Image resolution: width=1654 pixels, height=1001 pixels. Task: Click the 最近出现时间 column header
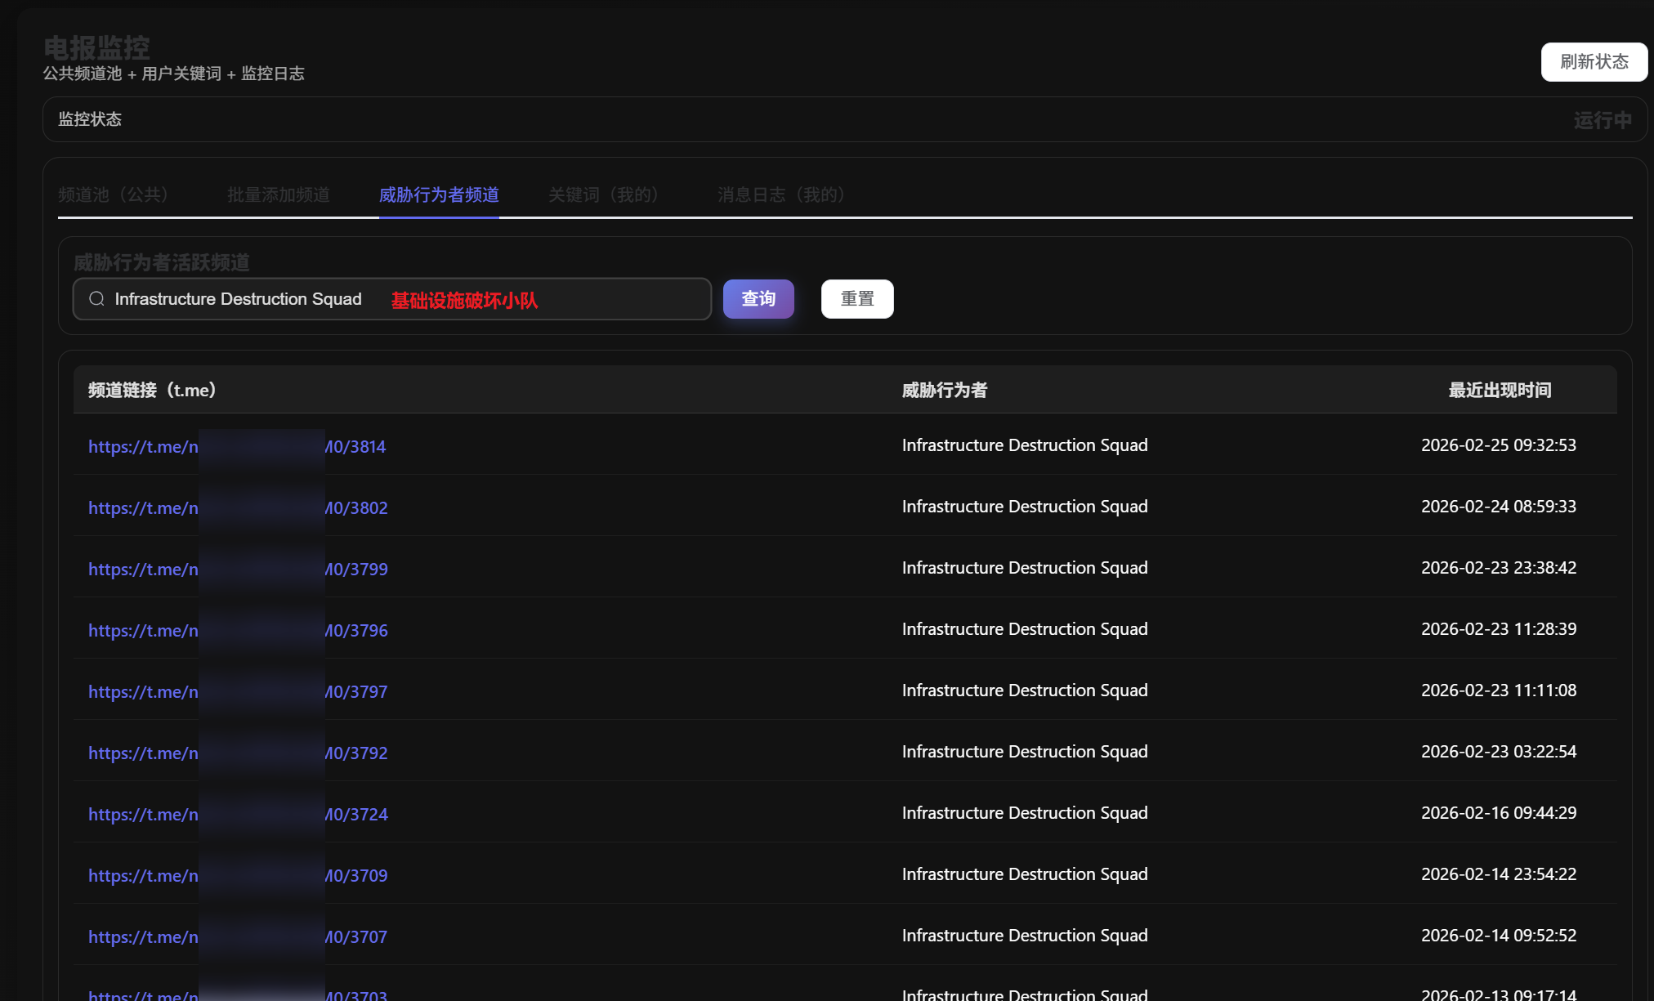tap(1500, 390)
